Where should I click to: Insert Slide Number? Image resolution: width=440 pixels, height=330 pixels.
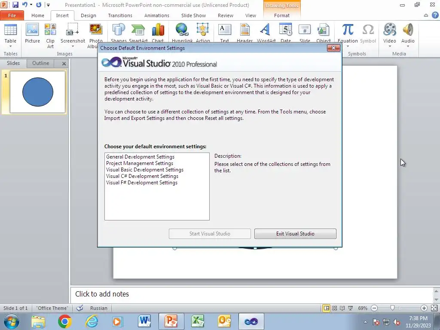[305, 33]
